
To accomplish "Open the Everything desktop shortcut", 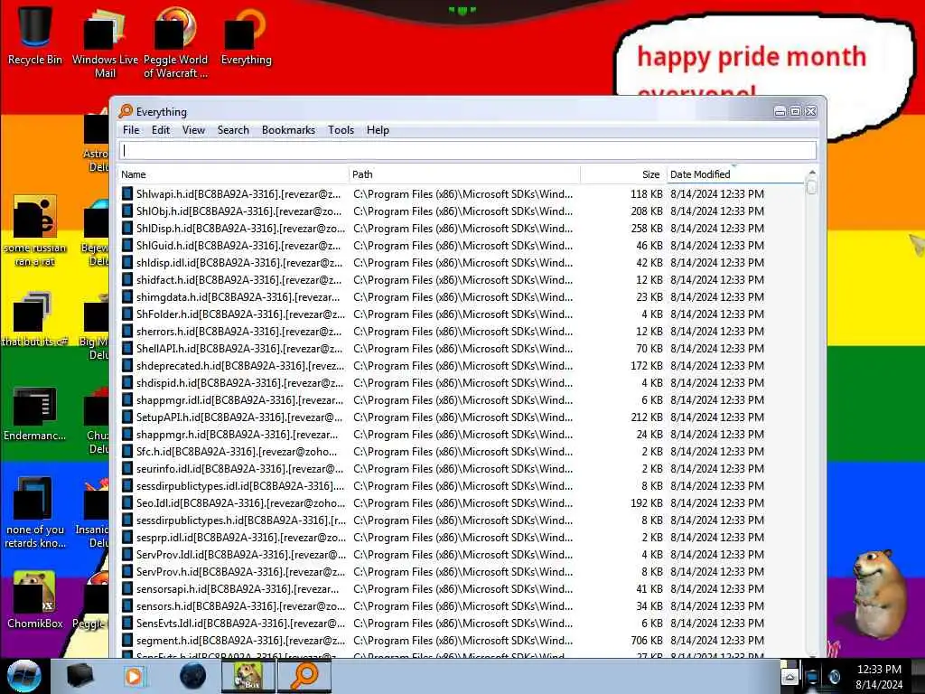I will [x=246, y=35].
